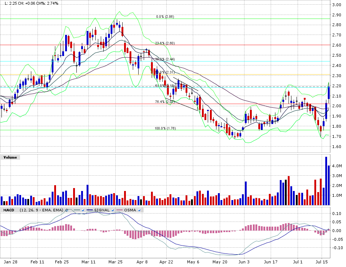346x267 pixels.
Task: Click the 76.4% (2.02) Fibonacci label
Action: point(165,102)
